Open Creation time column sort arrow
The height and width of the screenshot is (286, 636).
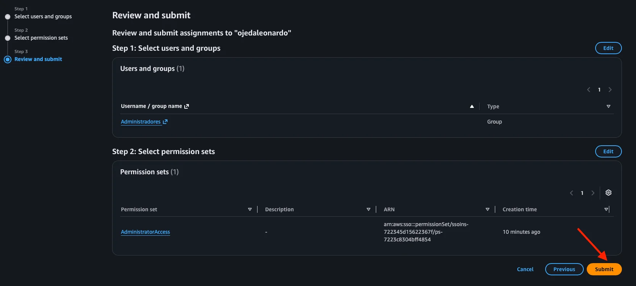pyautogui.click(x=606, y=209)
